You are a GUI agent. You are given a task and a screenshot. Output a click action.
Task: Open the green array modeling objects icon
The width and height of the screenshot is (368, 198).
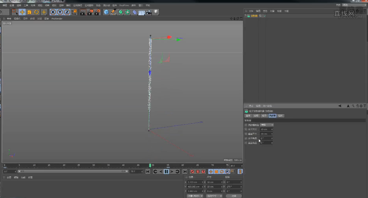[127, 12]
